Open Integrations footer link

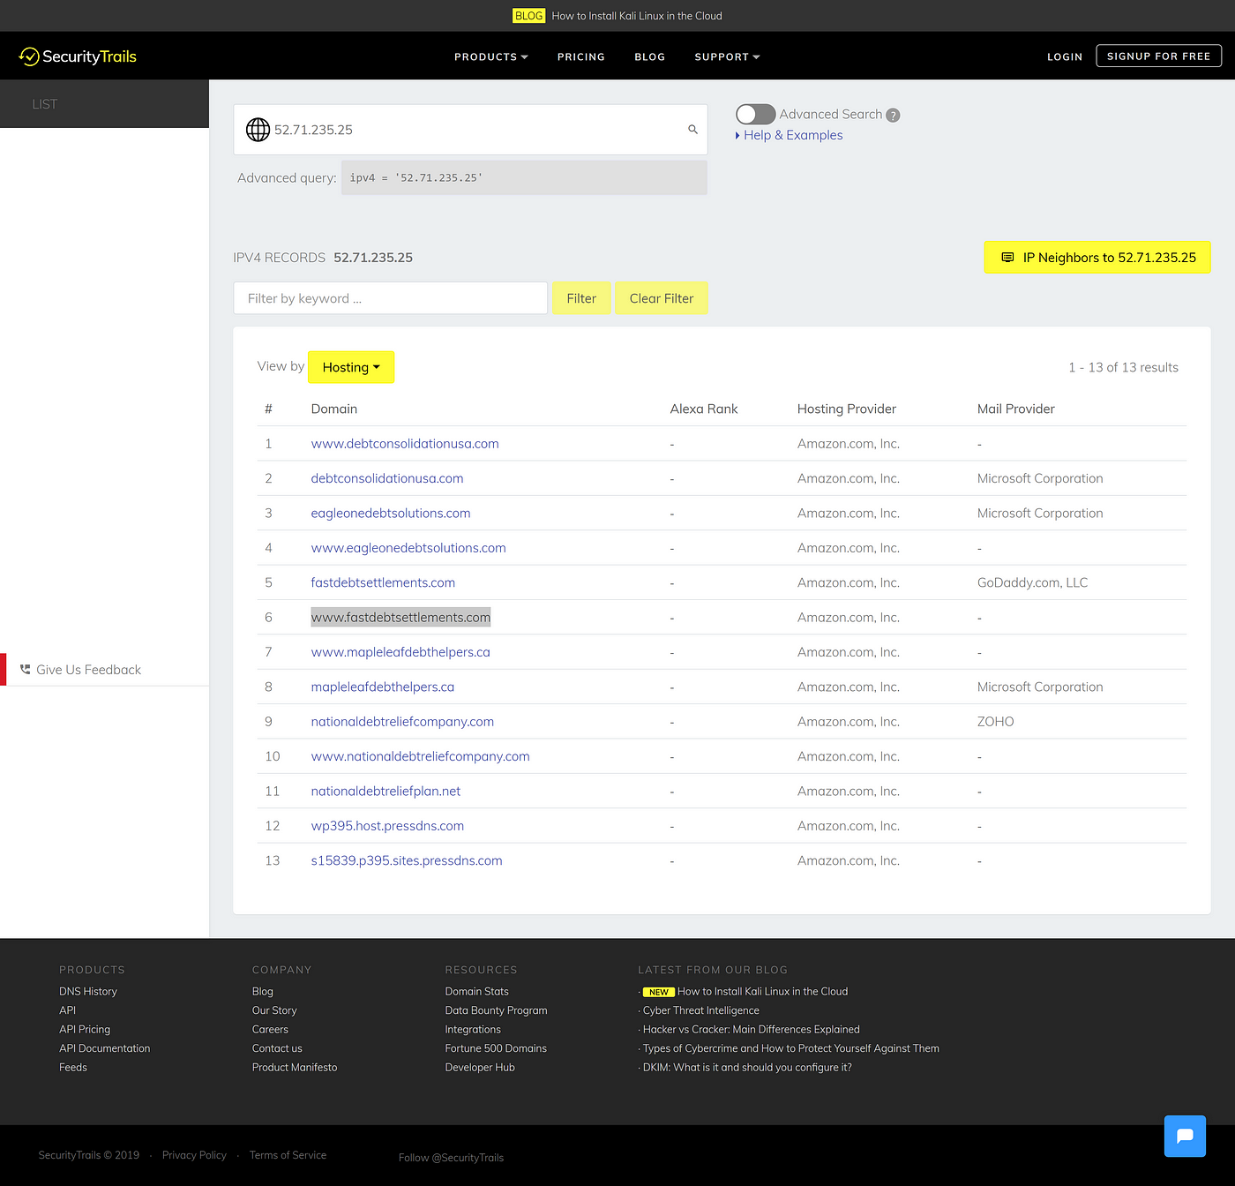click(473, 1030)
